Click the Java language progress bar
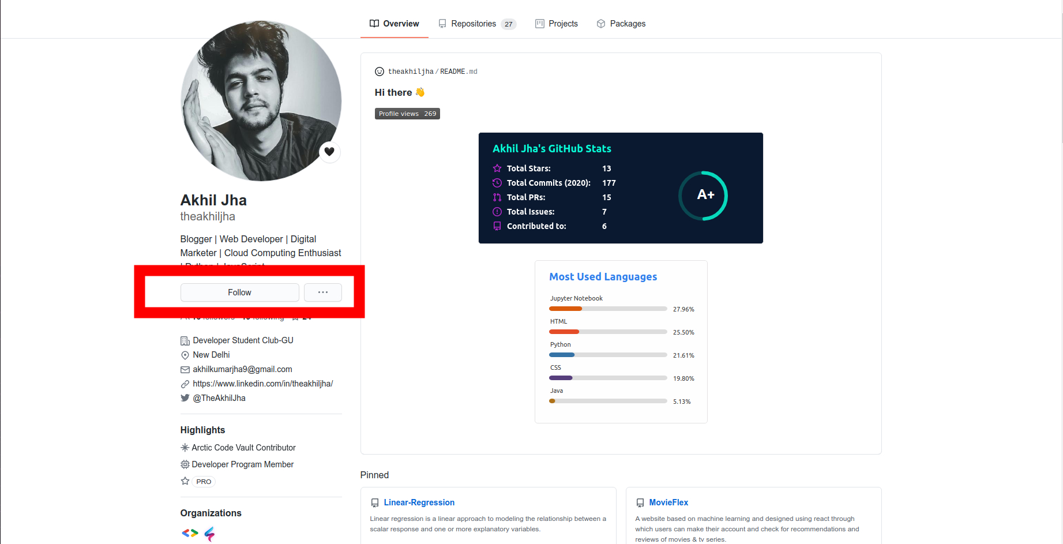 tap(608, 401)
